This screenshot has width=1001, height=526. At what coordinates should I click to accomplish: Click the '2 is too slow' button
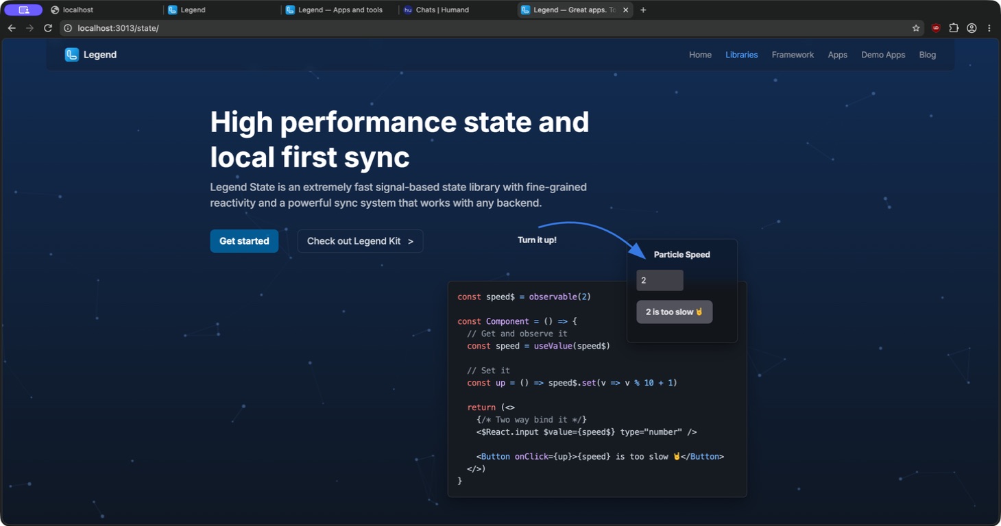675,312
